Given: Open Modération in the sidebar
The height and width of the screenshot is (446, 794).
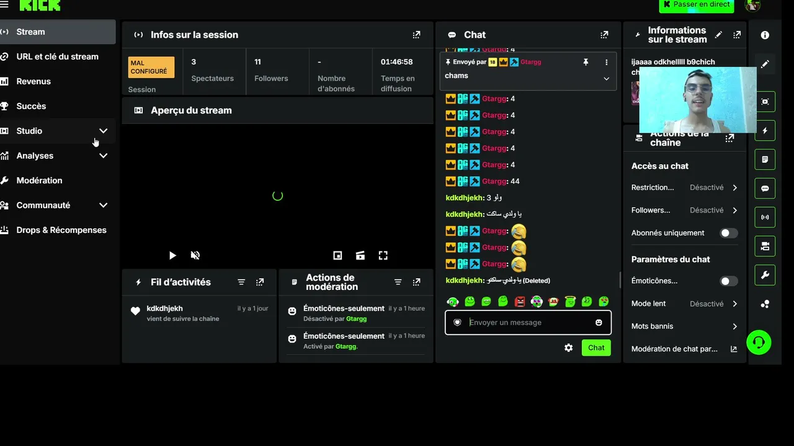Looking at the screenshot, I should [x=58, y=180].
